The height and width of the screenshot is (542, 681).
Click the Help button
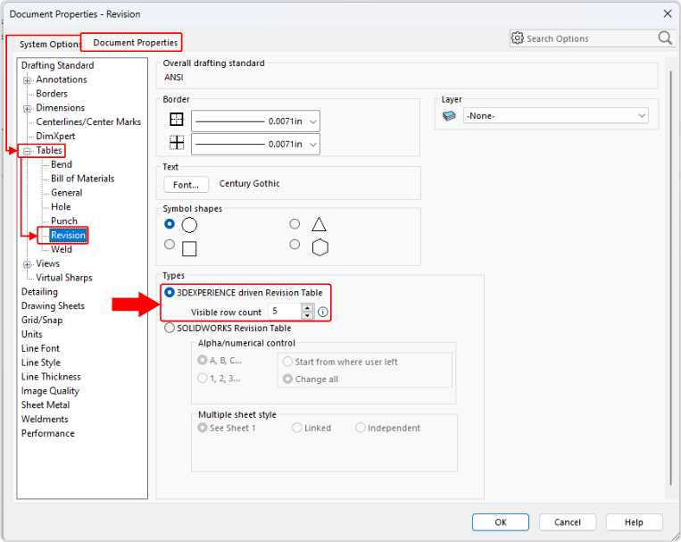634,522
